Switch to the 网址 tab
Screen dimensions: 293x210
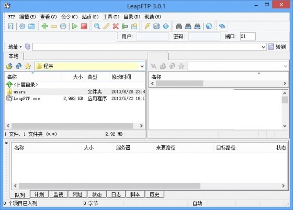coord(77,194)
